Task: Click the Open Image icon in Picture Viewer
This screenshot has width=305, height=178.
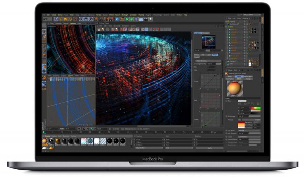Action: click(x=99, y=29)
